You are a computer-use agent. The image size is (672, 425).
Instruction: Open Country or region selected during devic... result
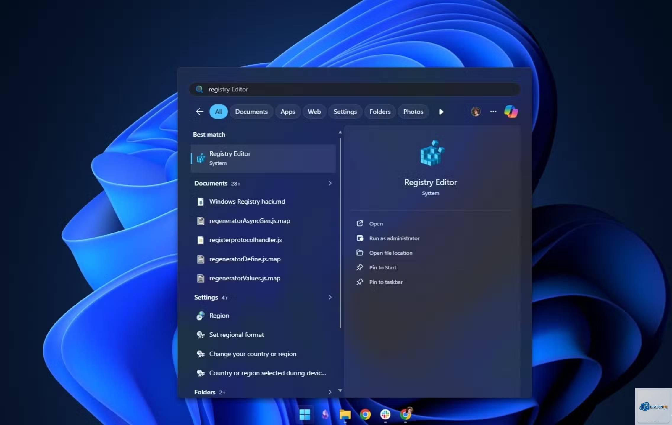tap(263, 373)
